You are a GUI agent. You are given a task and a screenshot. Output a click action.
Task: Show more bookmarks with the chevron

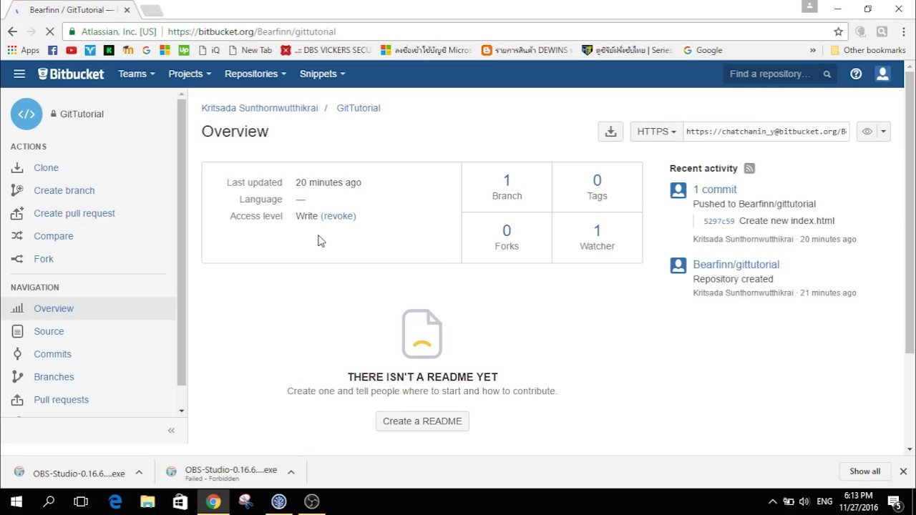[812, 50]
